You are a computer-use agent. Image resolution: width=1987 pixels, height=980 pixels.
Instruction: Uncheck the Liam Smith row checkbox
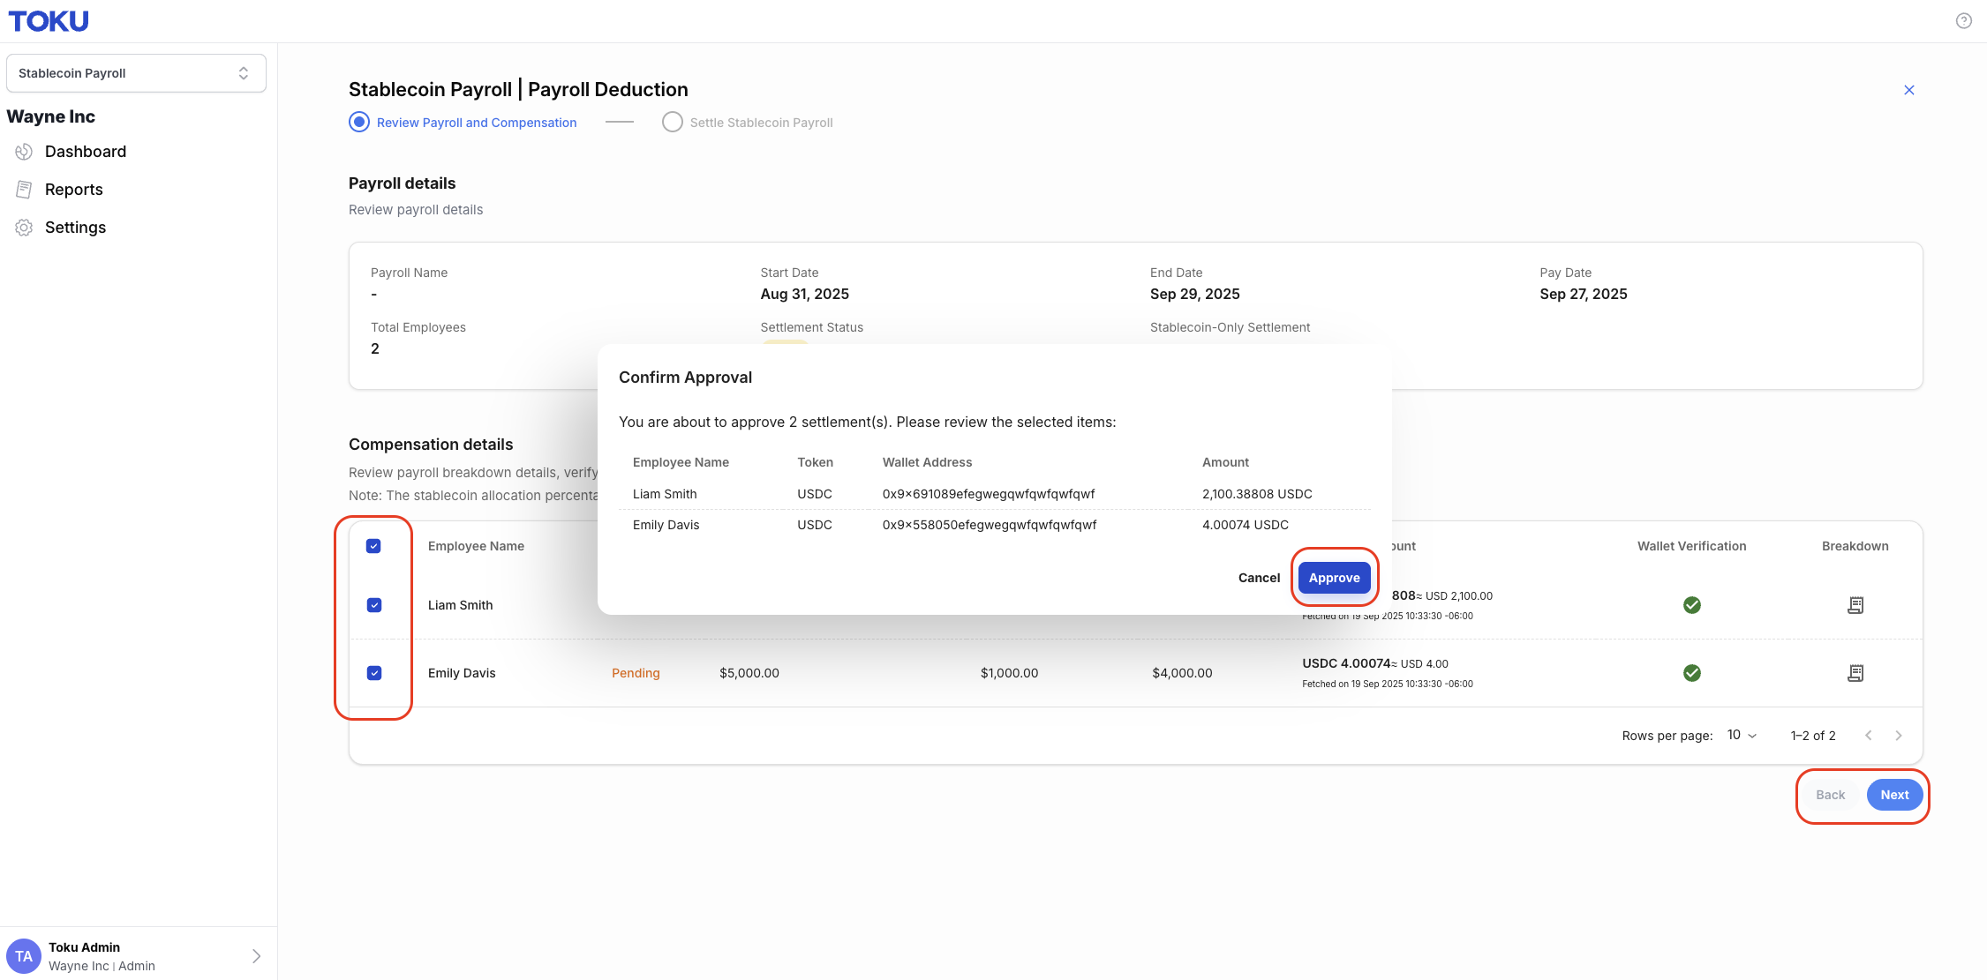coord(373,605)
